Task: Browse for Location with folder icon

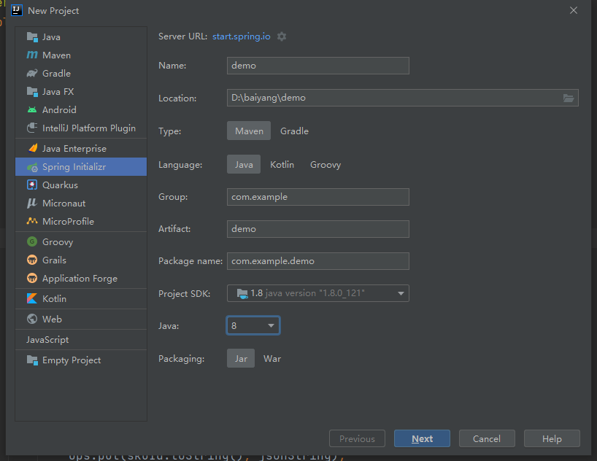Action: (569, 98)
